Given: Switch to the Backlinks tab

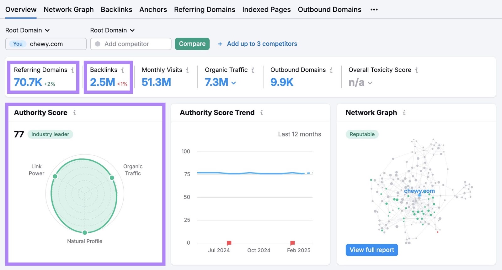Looking at the screenshot, I should click(x=116, y=10).
